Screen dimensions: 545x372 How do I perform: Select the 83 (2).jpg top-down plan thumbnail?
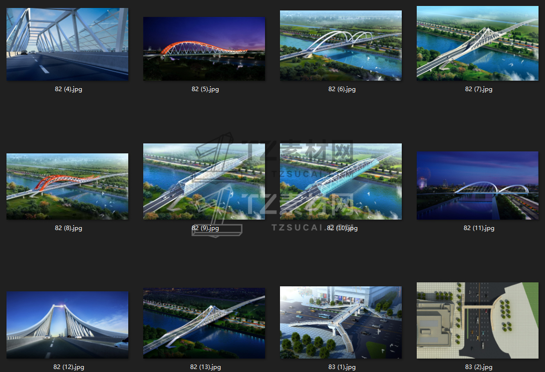tap(478, 320)
